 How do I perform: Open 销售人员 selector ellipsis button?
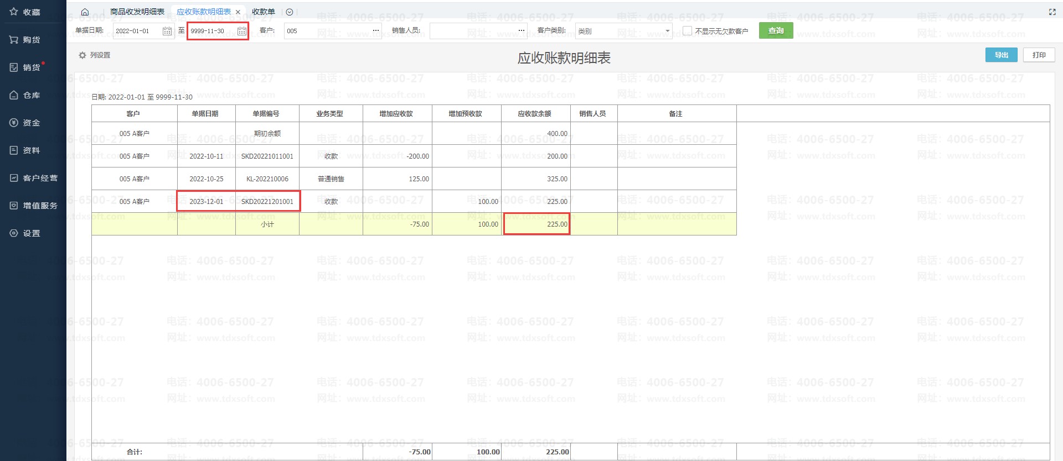(521, 31)
